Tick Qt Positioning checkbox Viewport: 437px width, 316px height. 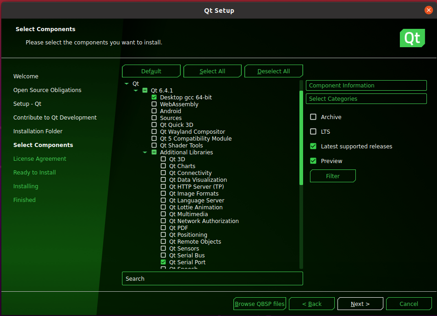click(x=163, y=234)
